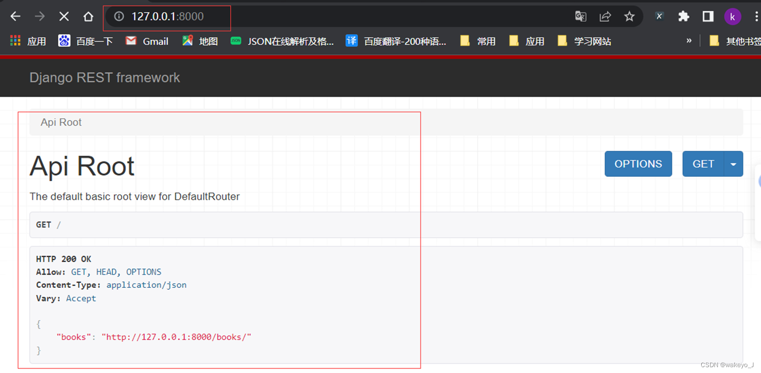Follow the http://127.0.0.1:8000/books/ link
The width and height of the screenshot is (761, 373).
pyautogui.click(x=176, y=337)
